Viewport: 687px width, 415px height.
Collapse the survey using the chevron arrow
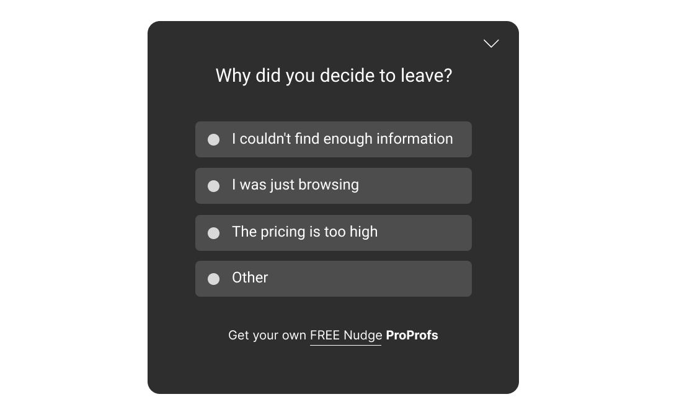[491, 43]
